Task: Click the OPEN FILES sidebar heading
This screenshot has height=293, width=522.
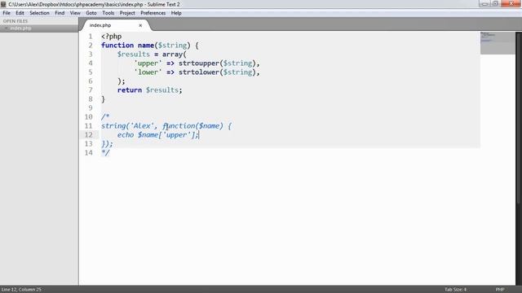Action: [x=15, y=21]
